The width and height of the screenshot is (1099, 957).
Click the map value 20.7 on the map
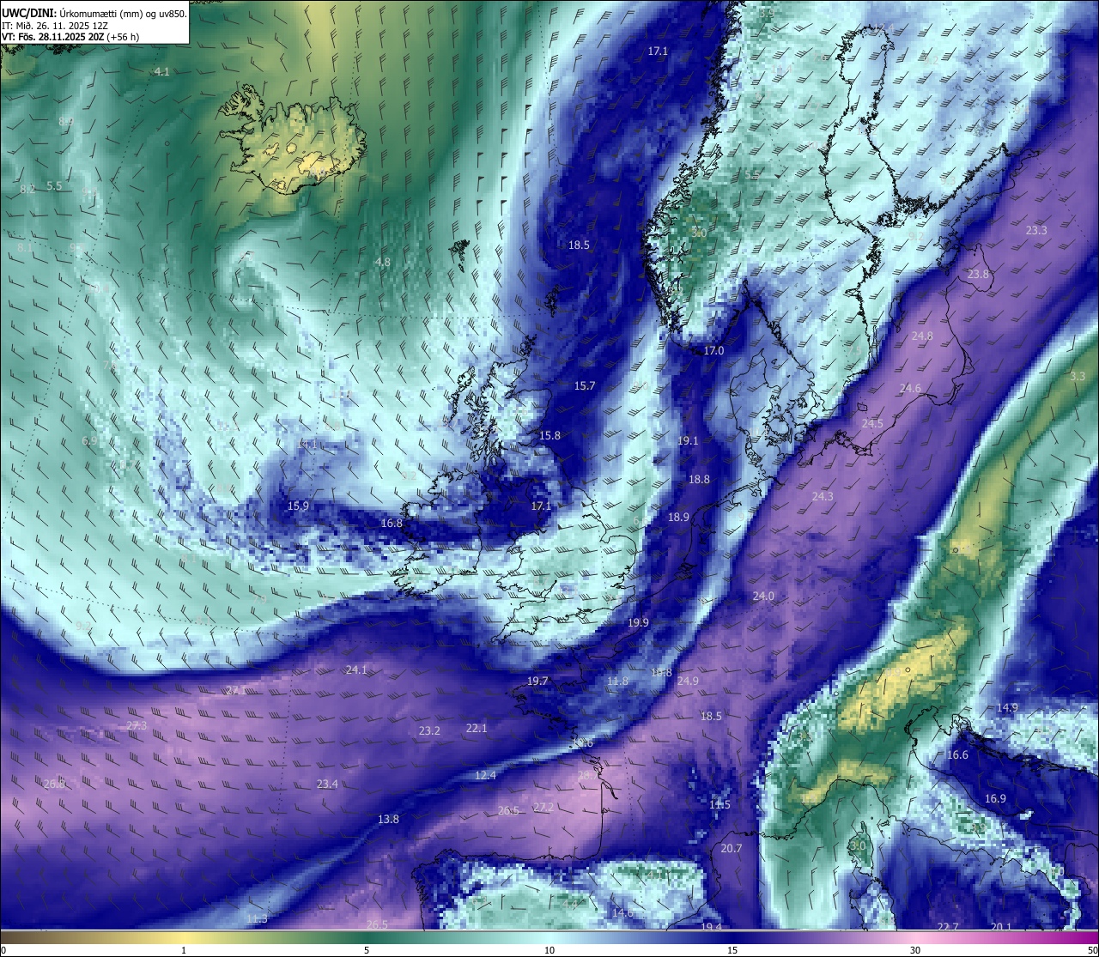point(731,848)
